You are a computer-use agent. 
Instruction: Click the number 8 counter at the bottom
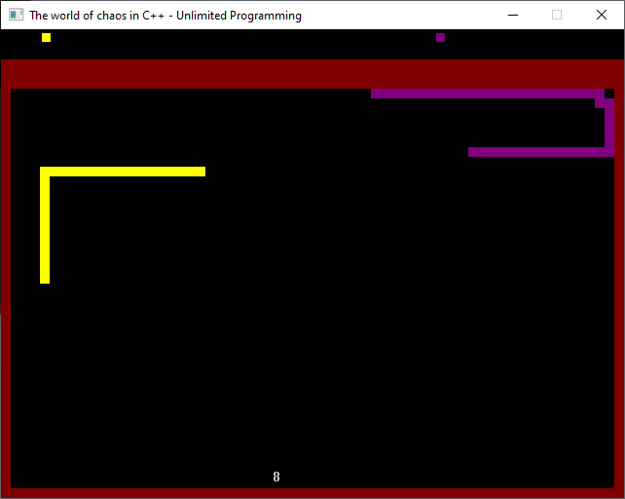point(276,477)
